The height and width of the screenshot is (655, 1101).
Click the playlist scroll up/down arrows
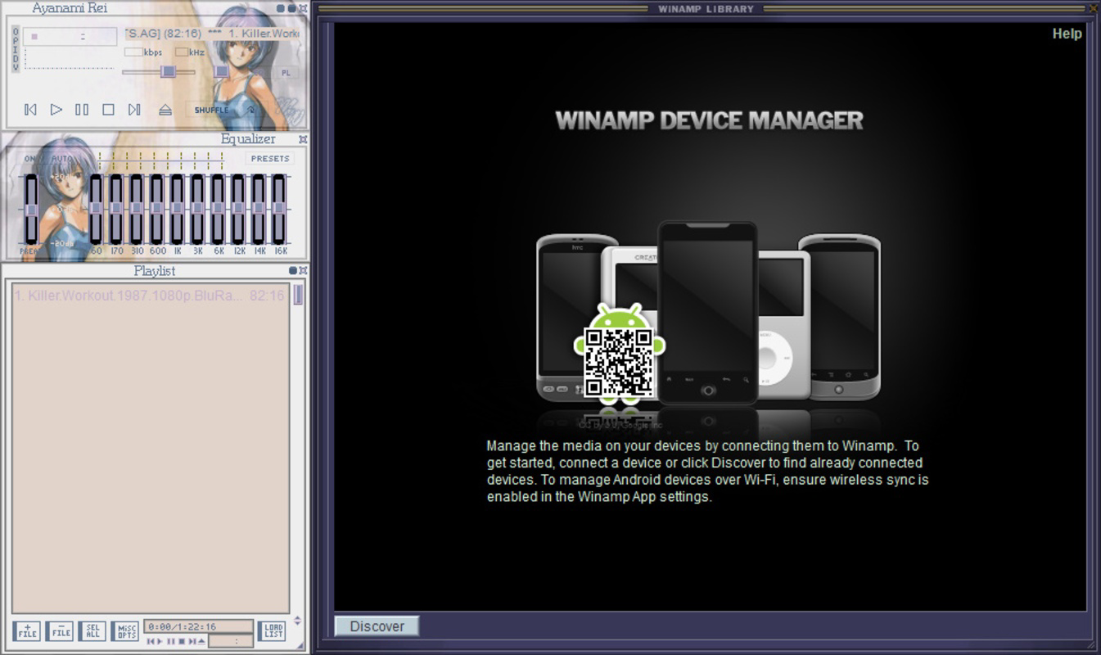(x=298, y=621)
